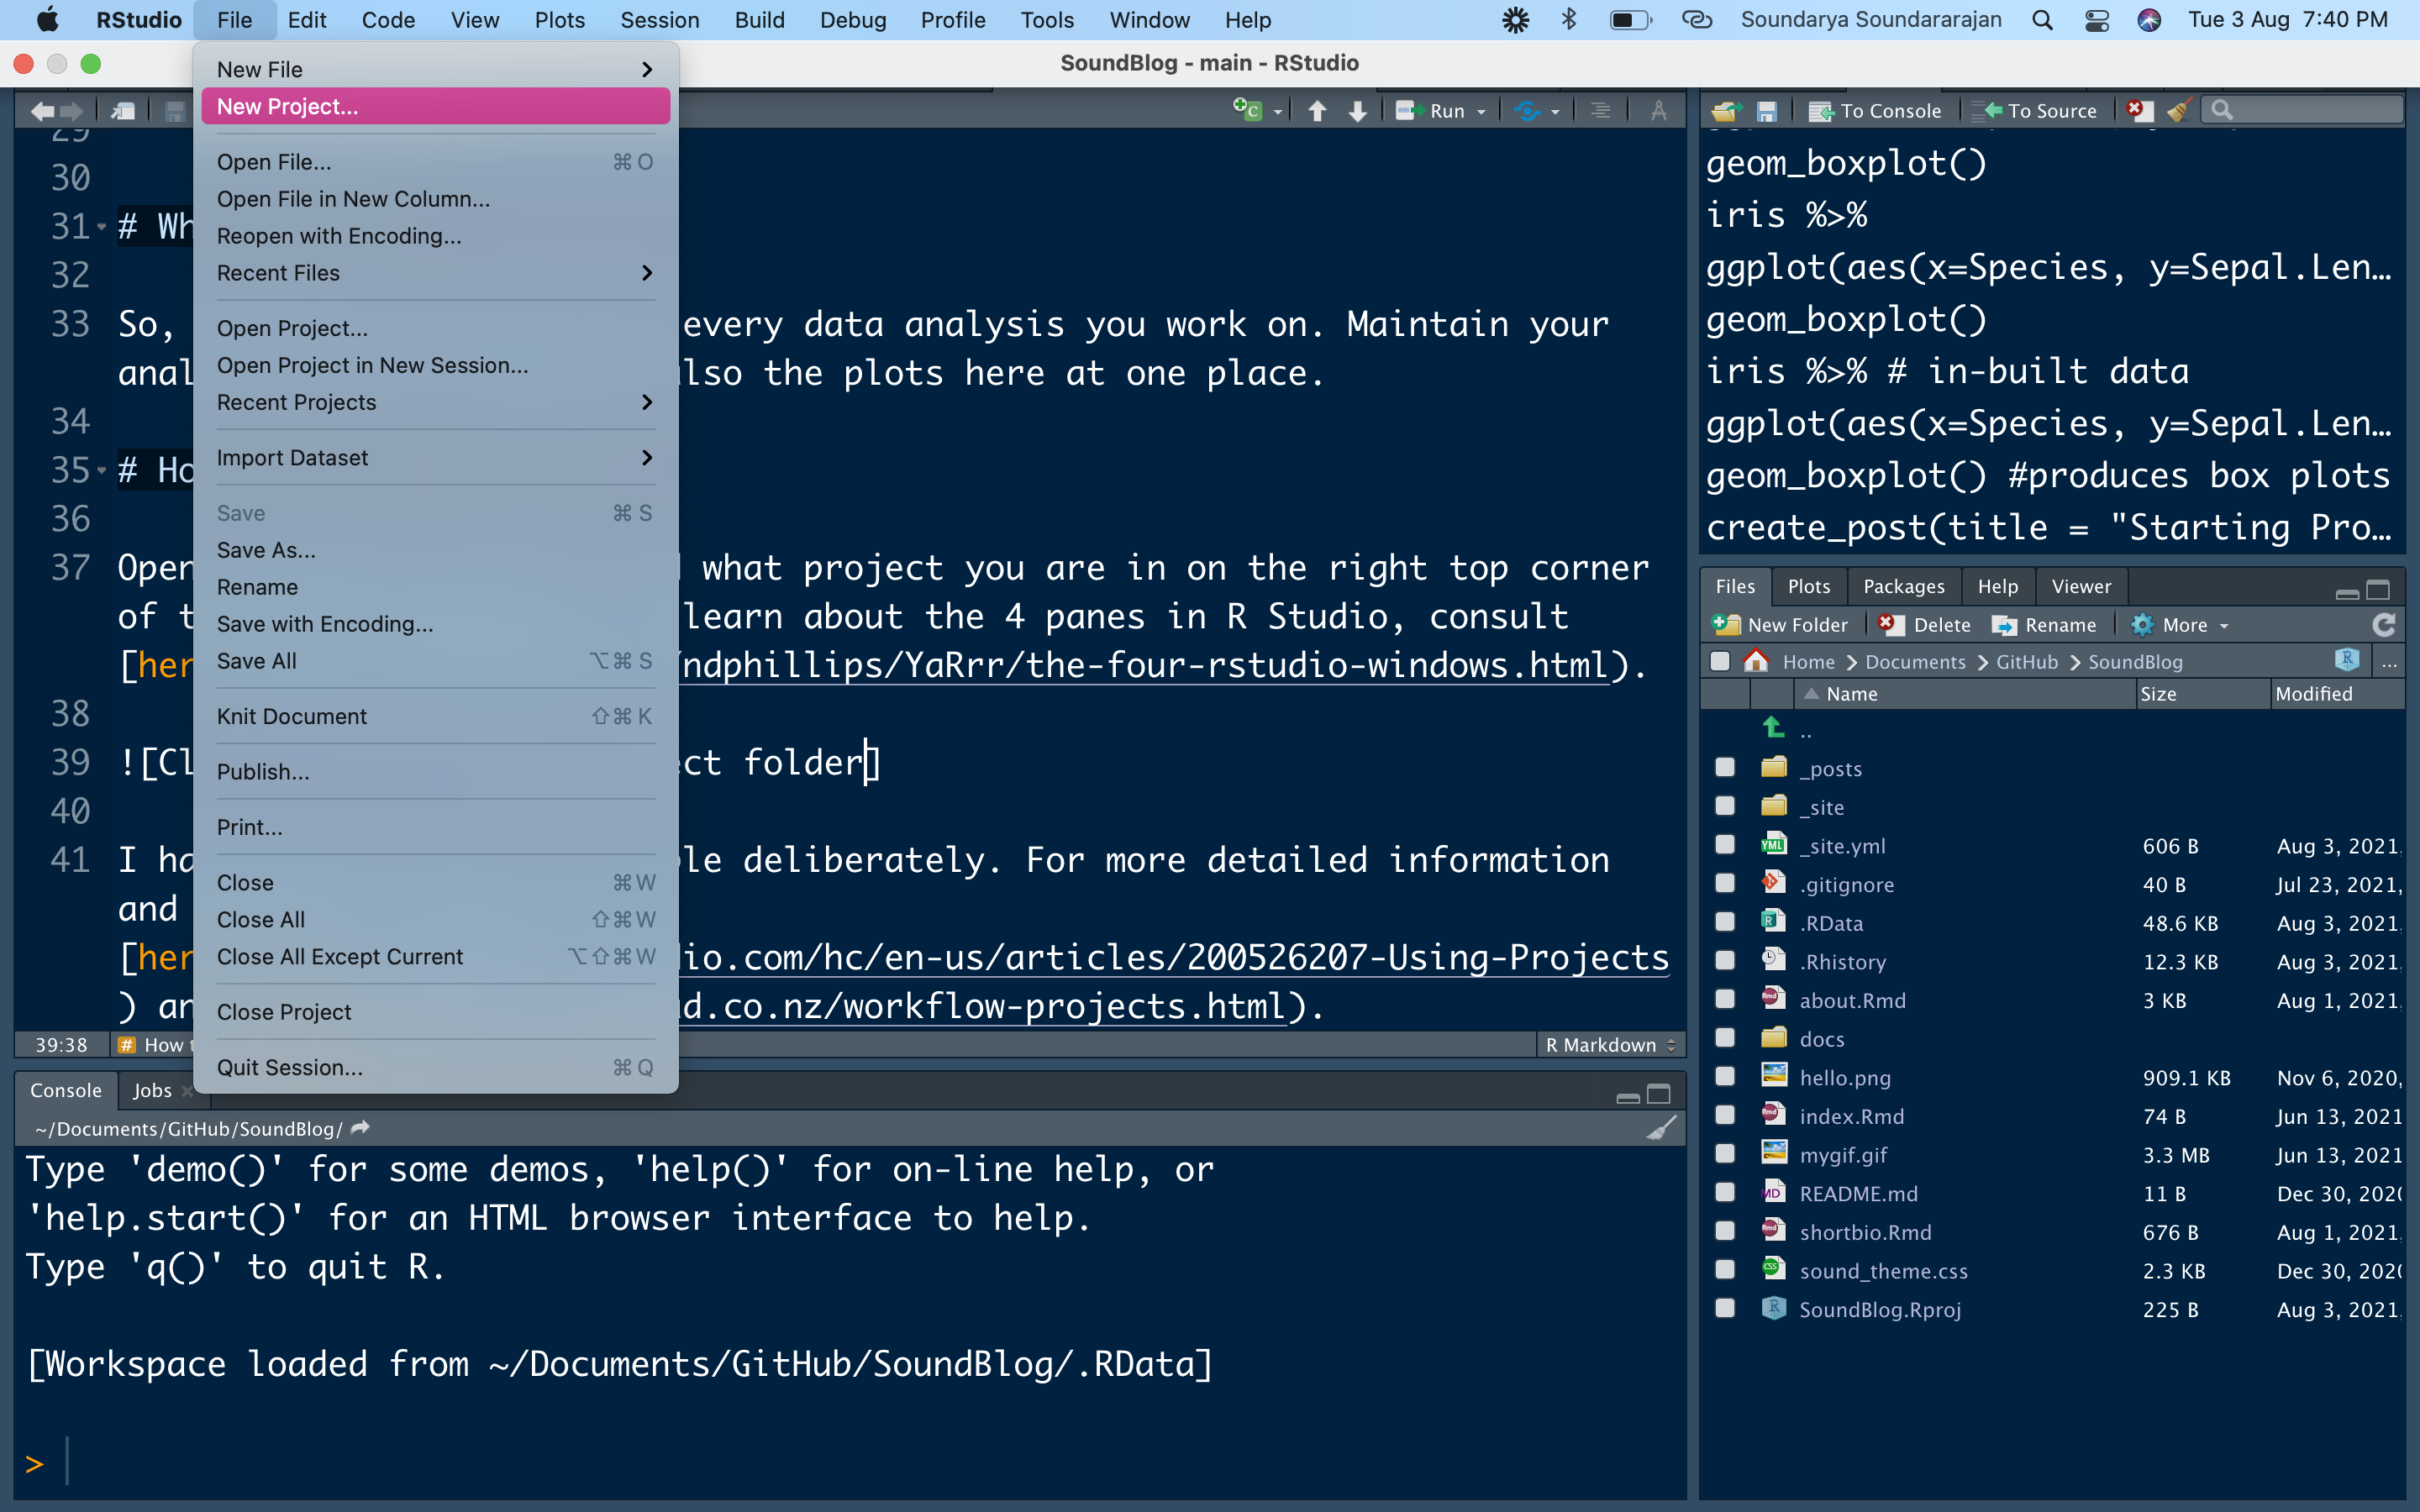Clear console broom icon
The width and height of the screenshot is (2420, 1512).
(1661, 1128)
